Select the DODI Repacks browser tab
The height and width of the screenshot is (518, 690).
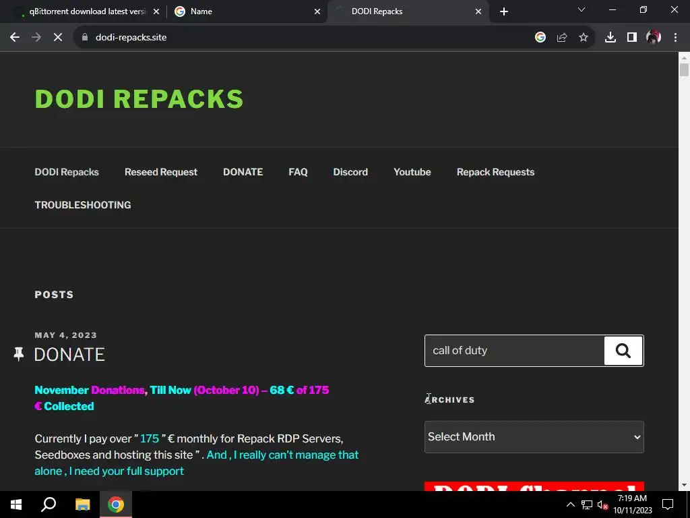tap(407, 11)
